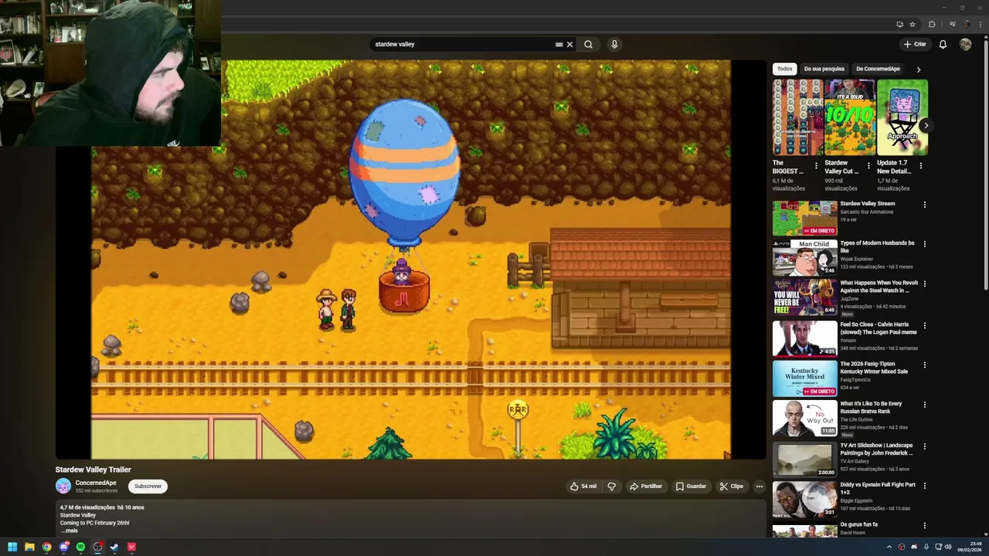Image resolution: width=989 pixels, height=556 pixels.
Task: Open 'What Happens When You Revolt' video
Action: [x=879, y=286]
